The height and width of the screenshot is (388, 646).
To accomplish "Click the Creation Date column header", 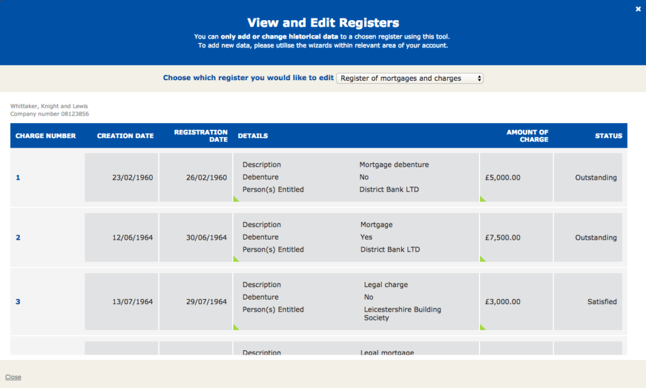I will [x=125, y=136].
